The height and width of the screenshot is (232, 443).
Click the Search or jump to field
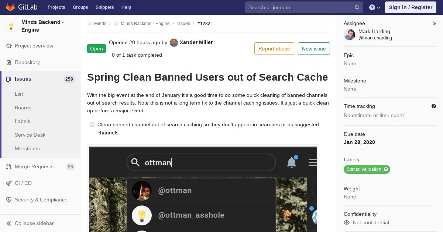click(x=304, y=7)
